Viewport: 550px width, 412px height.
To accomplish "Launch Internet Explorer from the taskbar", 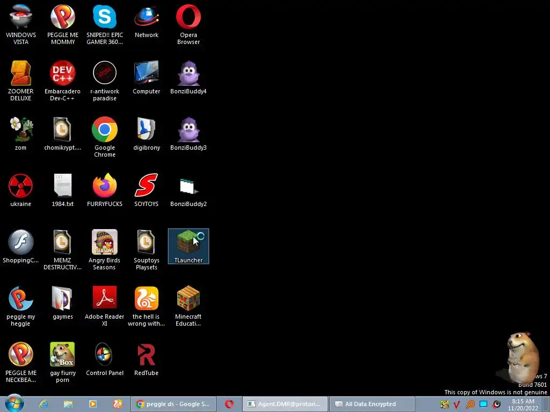I will click(x=44, y=404).
